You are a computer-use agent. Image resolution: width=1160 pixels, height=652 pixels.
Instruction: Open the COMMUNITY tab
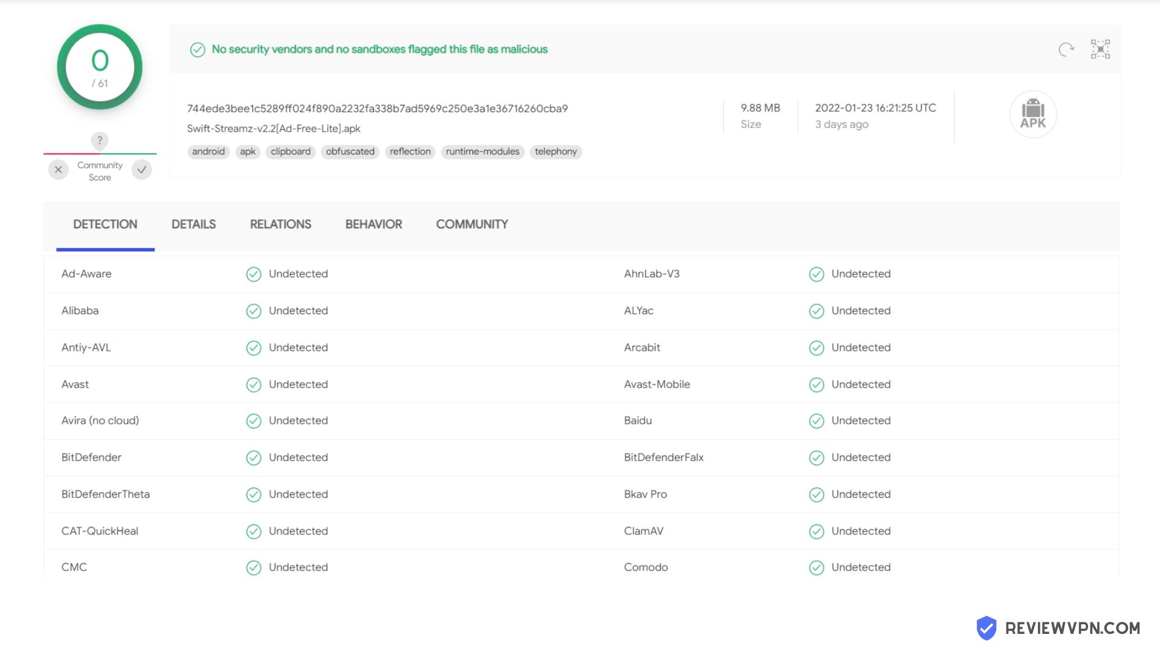click(472, 225)
